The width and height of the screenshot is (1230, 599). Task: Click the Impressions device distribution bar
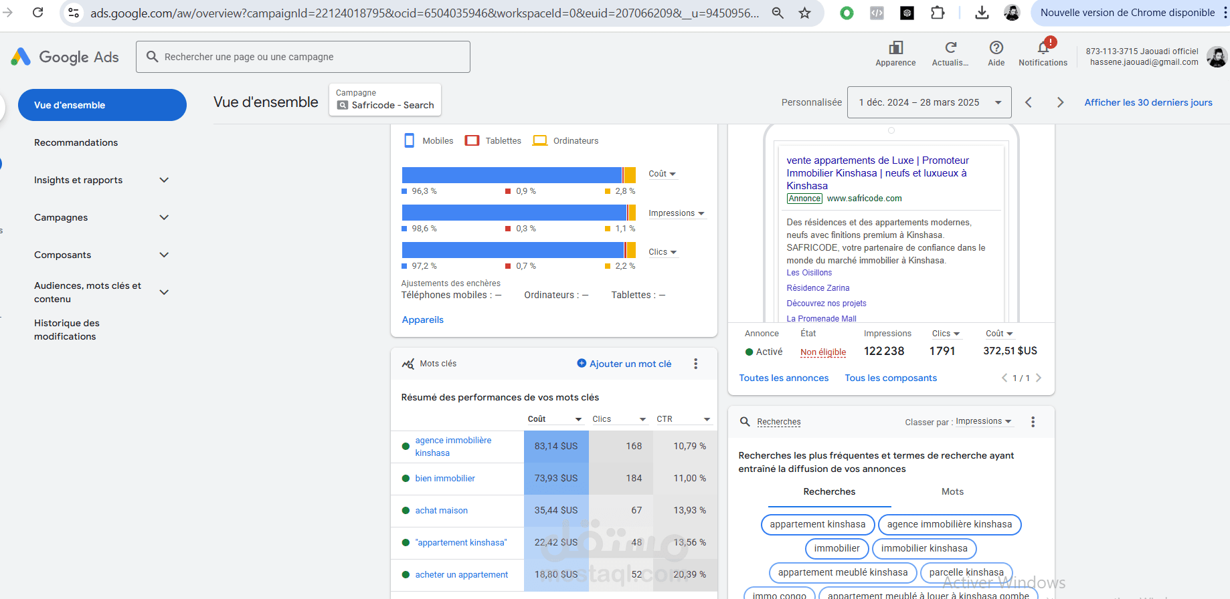tap(519, 213)
